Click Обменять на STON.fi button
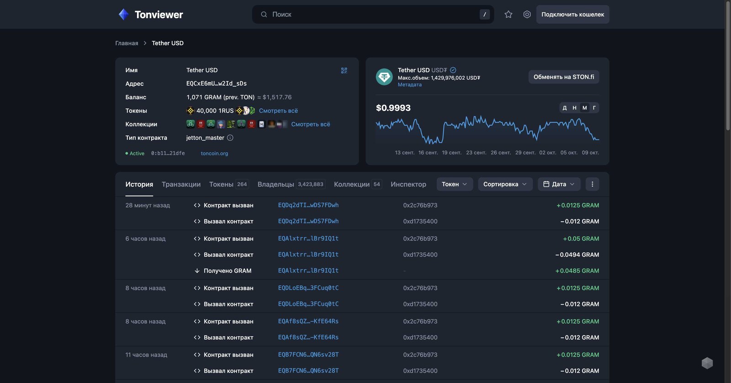Screen dimensions: 731x383 pyautogui.click(x=564, y=77)
